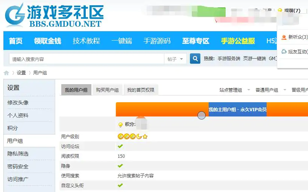Open 领取金钱 navigation item

47,41
